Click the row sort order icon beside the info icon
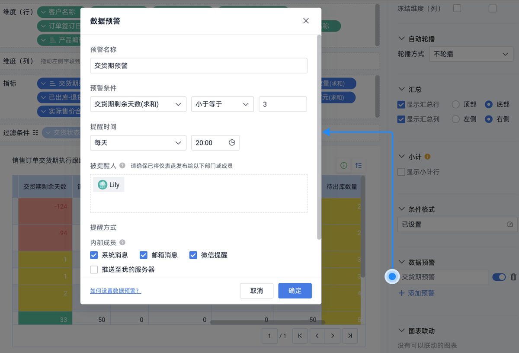Screen dimensions: 519x353 359,165
